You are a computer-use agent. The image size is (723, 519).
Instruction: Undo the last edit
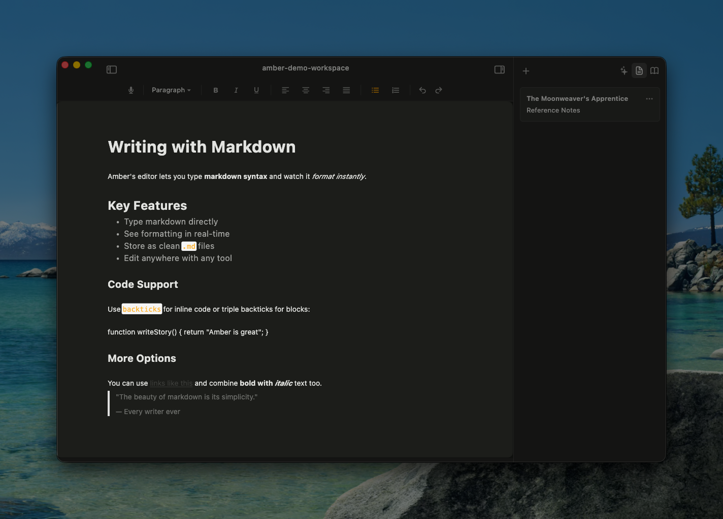tap(422, 90)
